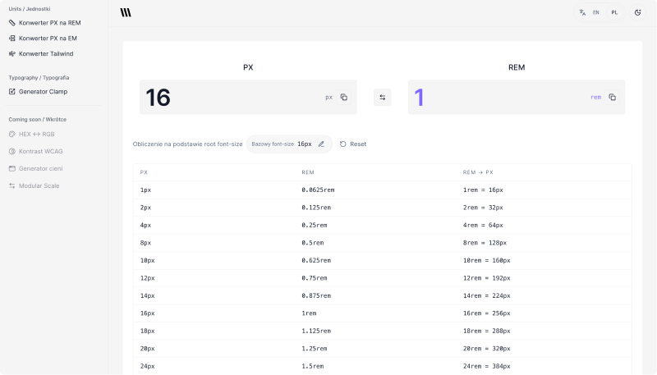657x375 pixels.
Task: Switch language to EN
Action: click(596, 12)
